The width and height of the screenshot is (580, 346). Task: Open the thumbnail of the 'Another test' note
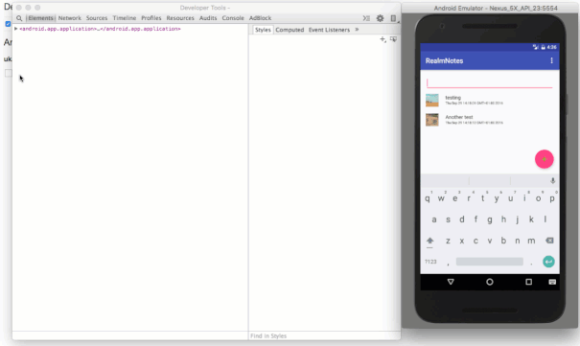click(x=432, y=120)
